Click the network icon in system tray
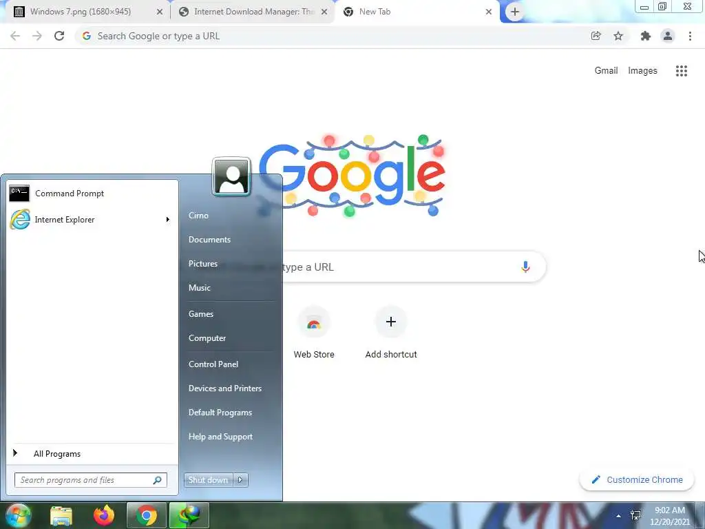 (x=635, y=515)
